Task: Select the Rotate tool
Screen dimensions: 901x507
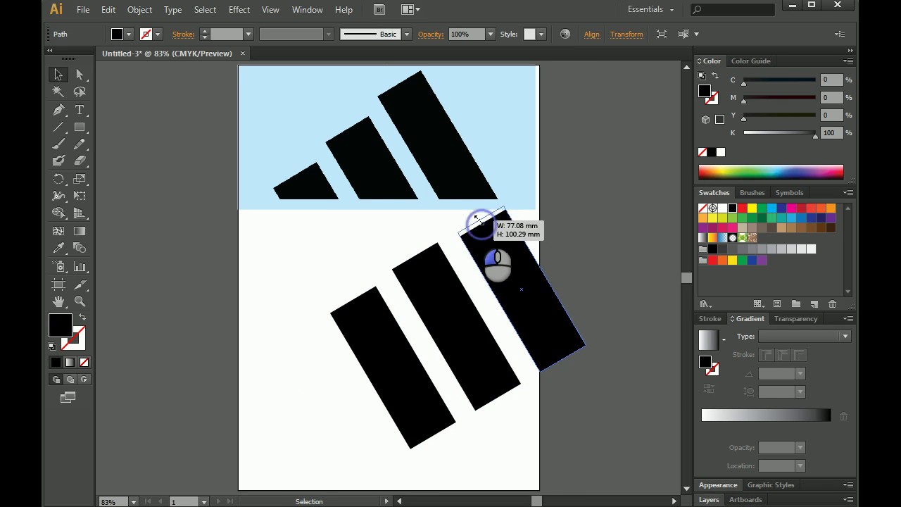Action: pyautogui.click(x=58, y=179)
